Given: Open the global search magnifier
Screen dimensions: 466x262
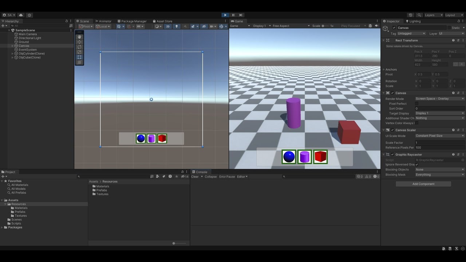Looking at the screenshot, I should (x=419, y=15).
